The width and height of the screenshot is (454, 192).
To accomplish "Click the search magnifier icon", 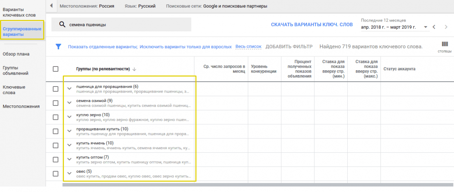I will pyautogui.click(x=63, y=25).
